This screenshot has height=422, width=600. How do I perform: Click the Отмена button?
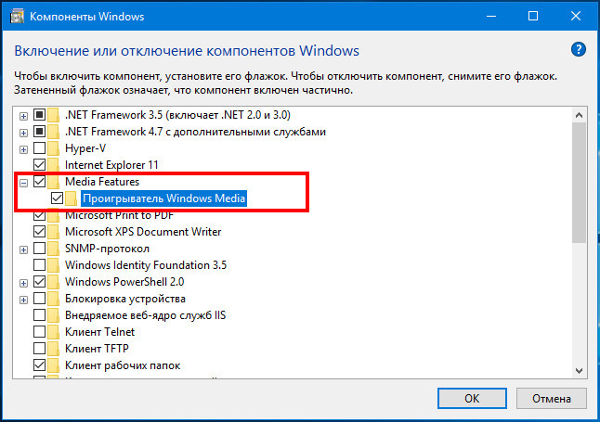(547, 398)
